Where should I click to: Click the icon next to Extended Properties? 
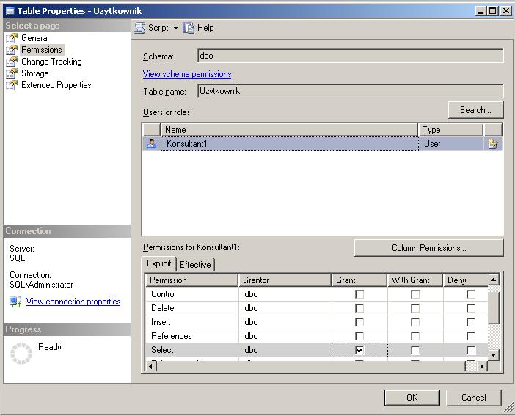(12, 85)
